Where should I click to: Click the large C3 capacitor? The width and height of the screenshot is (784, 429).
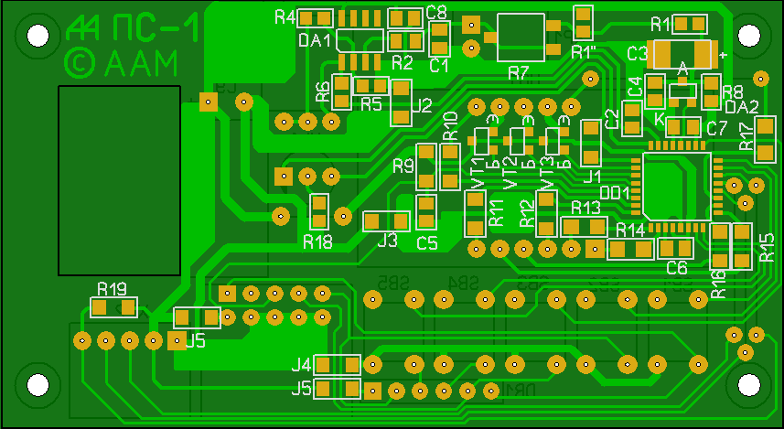coord(682,53)
